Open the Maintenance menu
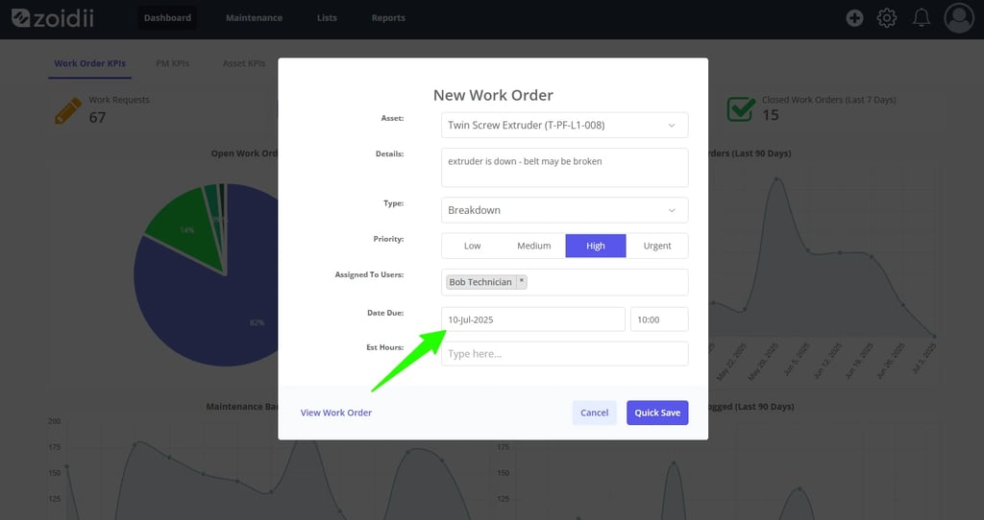 coord(254,18)
